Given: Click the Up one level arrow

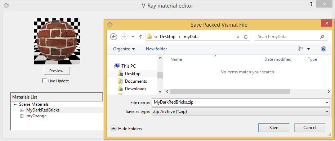Looking at the screenshot, I should tap(140, 37).
